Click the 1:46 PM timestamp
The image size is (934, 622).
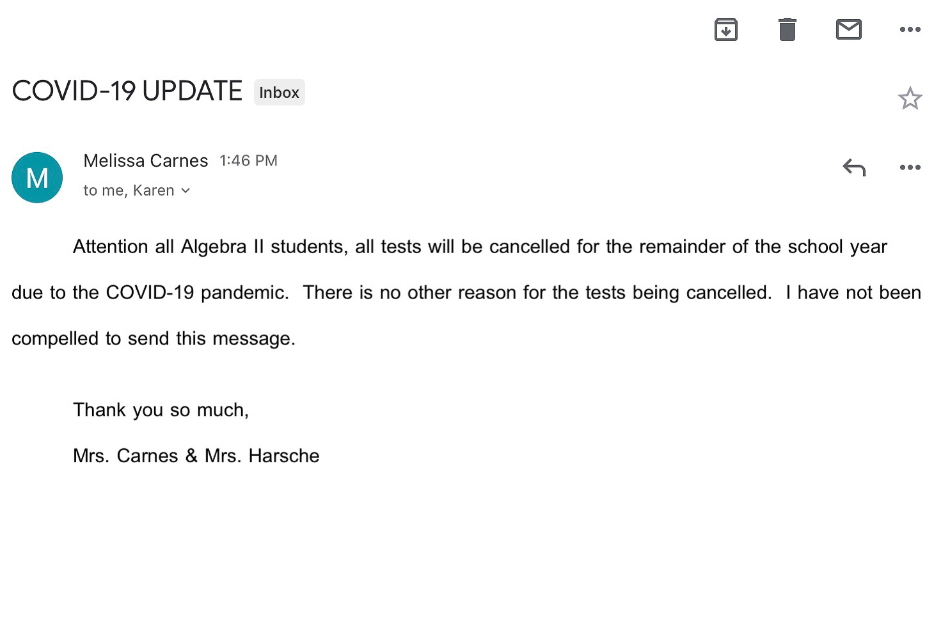coord(248,160)
